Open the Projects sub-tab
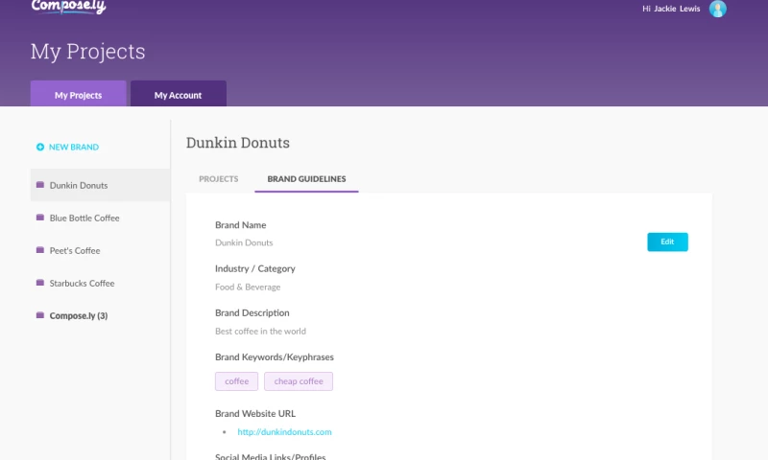768x460 pixels. point(218,179)
